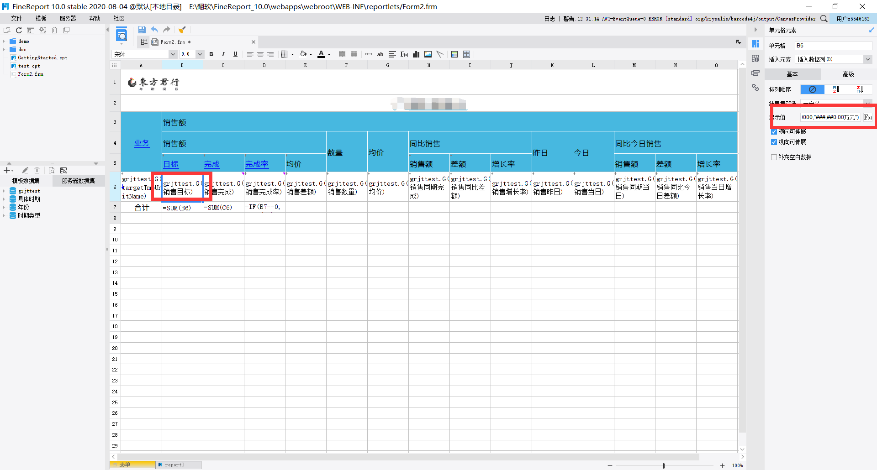The height and width of the screenshot is (470, 877).
Task: Insert formula via toolbar F(x) icon
Action: click(x=404, y=54)
